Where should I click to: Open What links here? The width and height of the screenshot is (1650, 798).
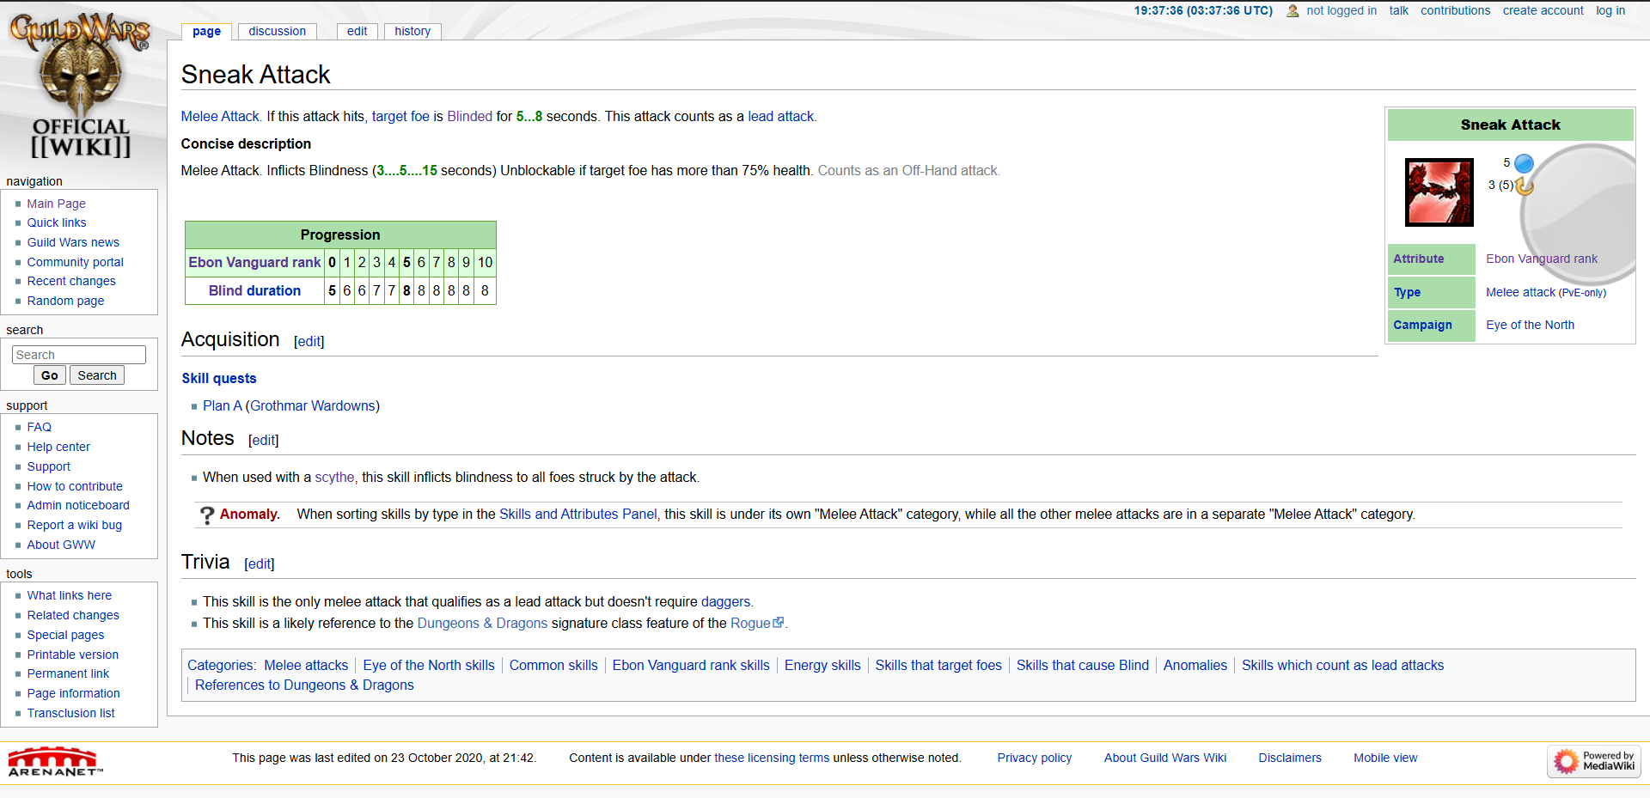click(69, 595)
